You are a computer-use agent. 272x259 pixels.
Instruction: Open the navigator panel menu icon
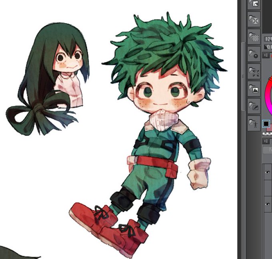pos(266,55)
